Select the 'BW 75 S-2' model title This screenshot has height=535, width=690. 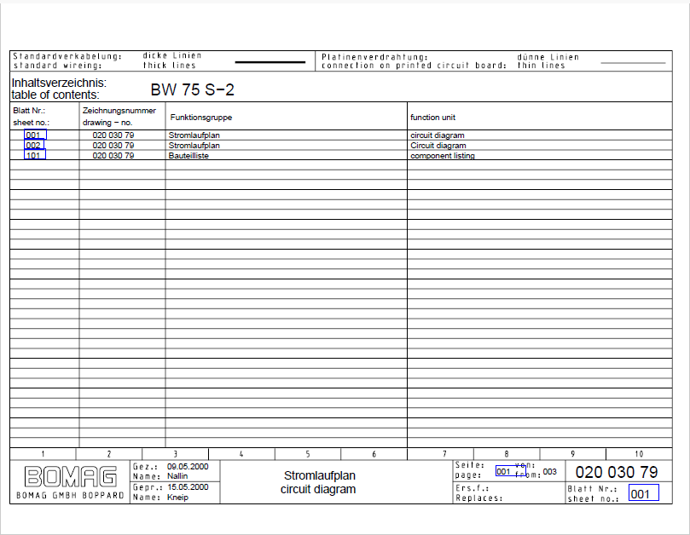[x=192, y=89]
